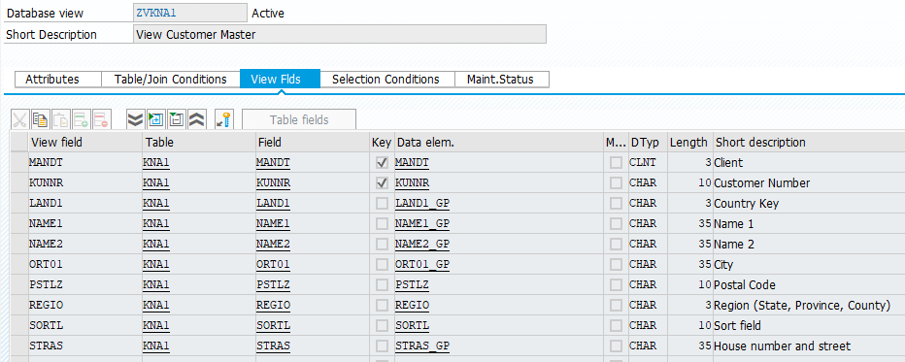905x362 pixels.
Task: Open the LAND1_GP data element link
Action: click(x=422, y=204)
